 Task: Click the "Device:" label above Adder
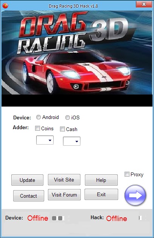[22, 117]
